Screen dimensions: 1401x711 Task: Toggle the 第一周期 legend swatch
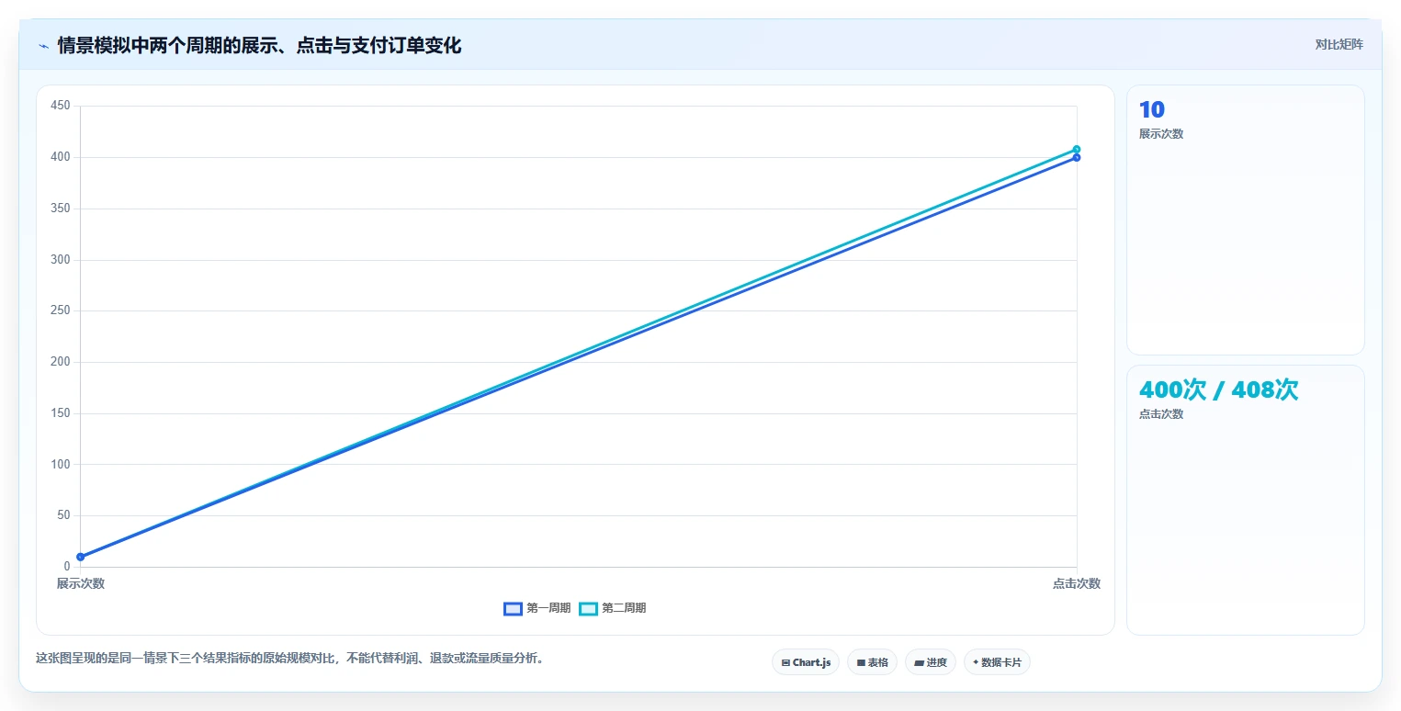point(513,608)
